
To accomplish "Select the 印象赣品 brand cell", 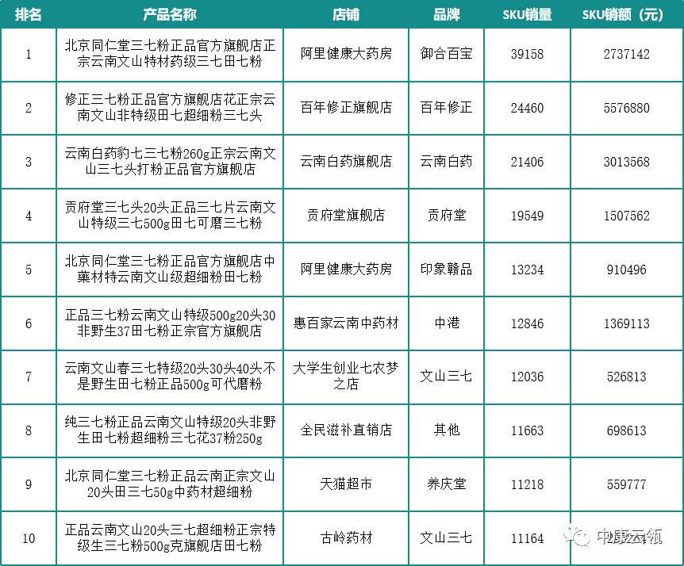I will [446, 270].
